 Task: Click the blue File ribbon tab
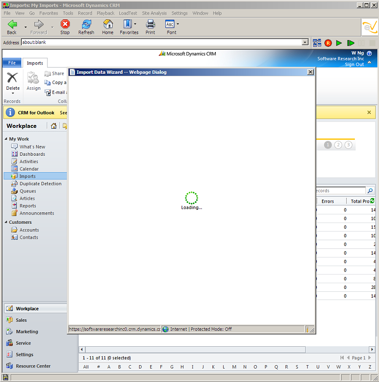[x=12, y=63]
